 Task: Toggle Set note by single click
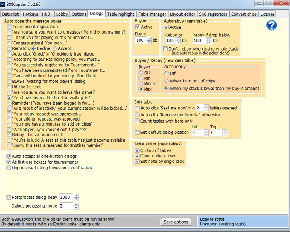(137, 162)
